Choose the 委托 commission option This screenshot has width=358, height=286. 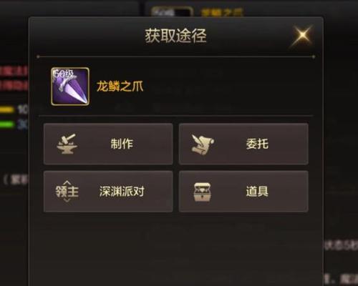[x=243, y=144]
